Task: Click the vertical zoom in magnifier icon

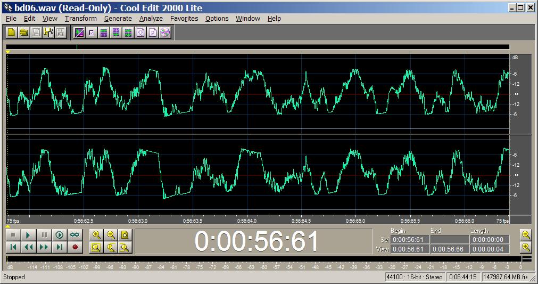Action: point(526,247)
